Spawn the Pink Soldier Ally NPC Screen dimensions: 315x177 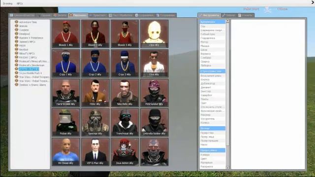coord(154,93)
